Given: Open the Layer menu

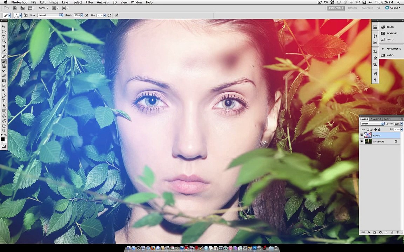Looking at the screenshot, I should [x=66, y=2].
